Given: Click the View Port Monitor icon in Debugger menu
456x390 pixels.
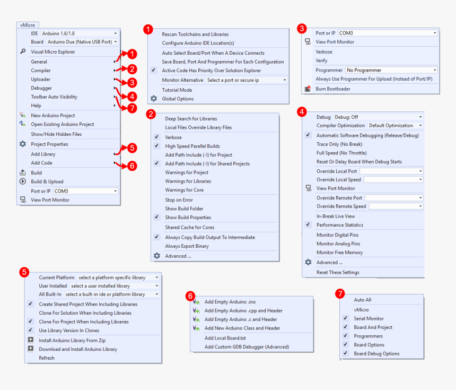Looking at the screenshot, I should (x=308, y=188).
